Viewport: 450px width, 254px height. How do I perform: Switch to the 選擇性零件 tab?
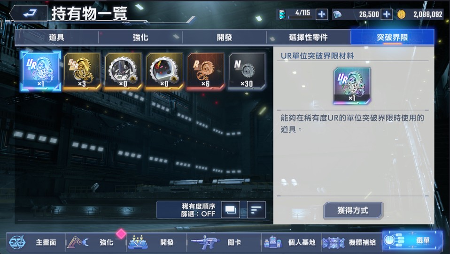point(308,37)
